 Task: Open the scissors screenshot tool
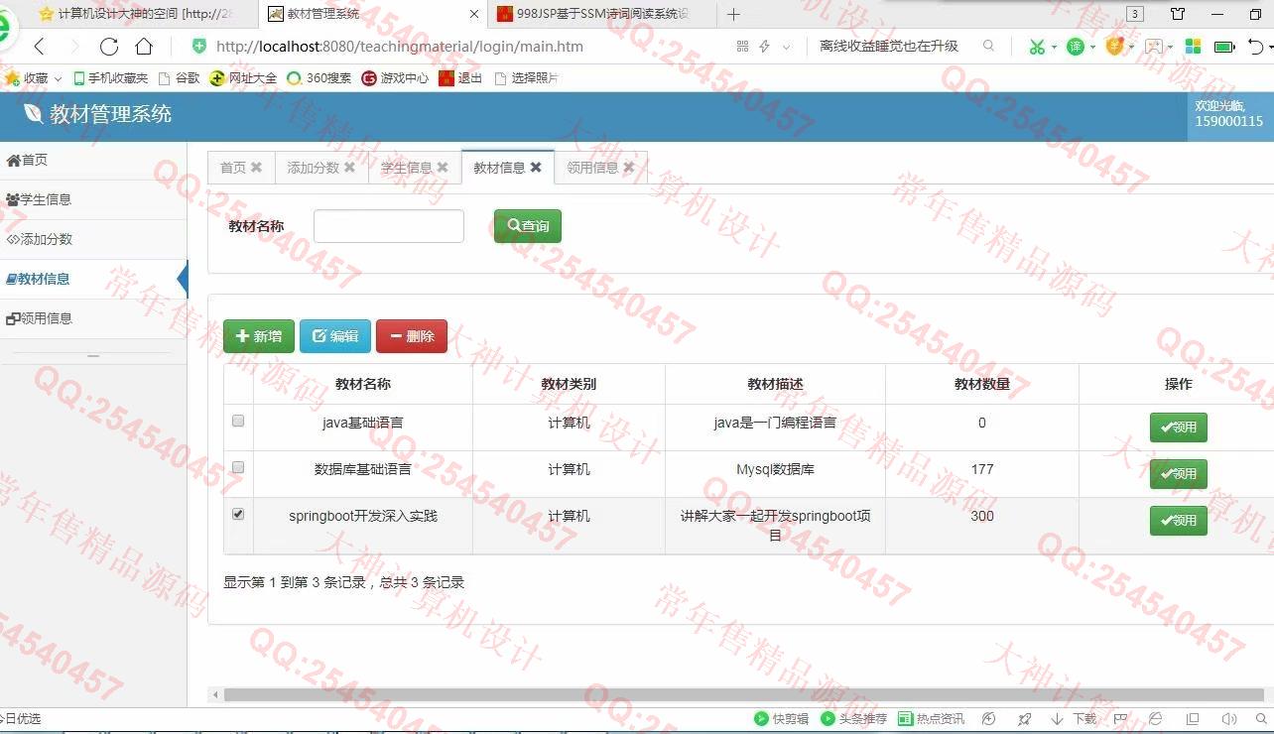point(1037,47)
